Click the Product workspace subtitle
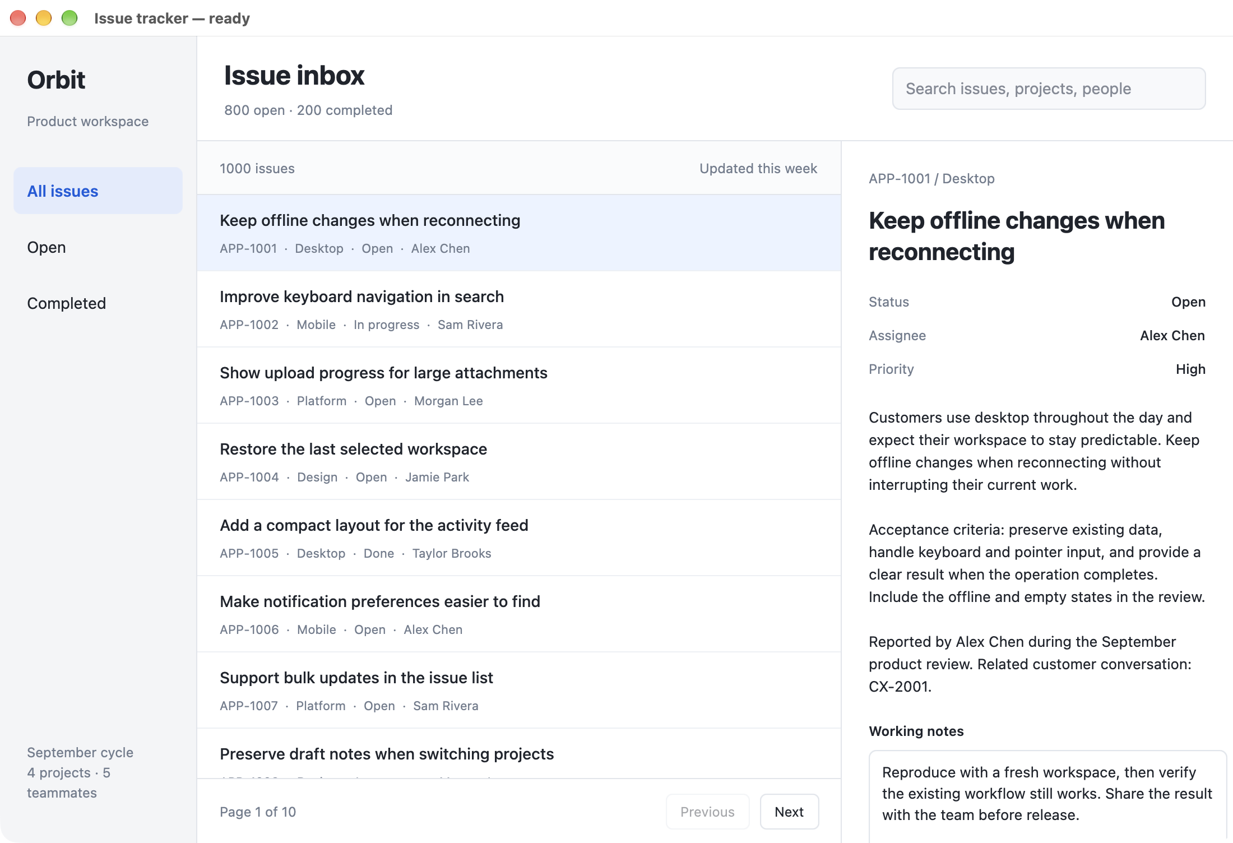The image size is (1233, 843). (x=88, y=121)
